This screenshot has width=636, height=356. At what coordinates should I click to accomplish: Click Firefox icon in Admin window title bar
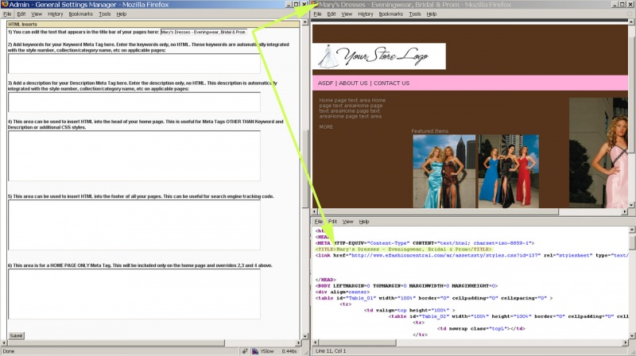[x=5, y=5]
